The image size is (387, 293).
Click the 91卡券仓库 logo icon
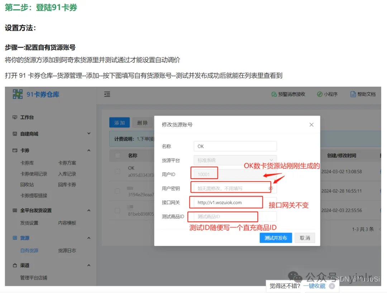click(x=18, y=94)
